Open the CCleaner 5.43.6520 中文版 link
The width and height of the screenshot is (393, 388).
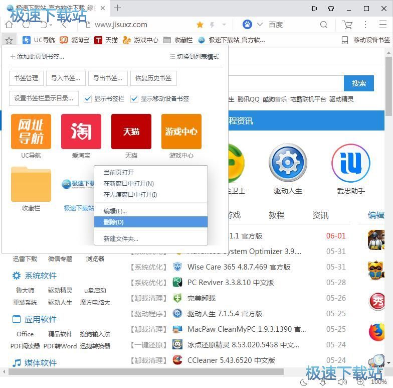pos(231,360)
